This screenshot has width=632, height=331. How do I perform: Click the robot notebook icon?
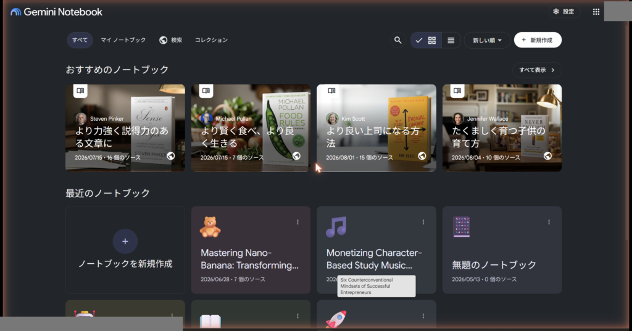[85, 313]
